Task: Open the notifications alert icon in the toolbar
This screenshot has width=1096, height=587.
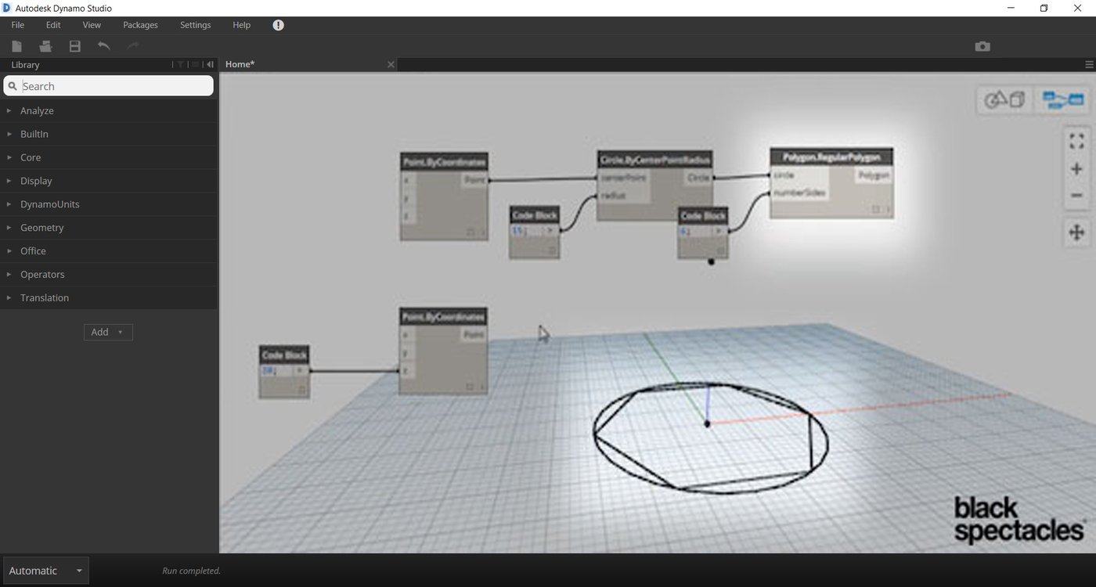Action: (x=278, y=24)
